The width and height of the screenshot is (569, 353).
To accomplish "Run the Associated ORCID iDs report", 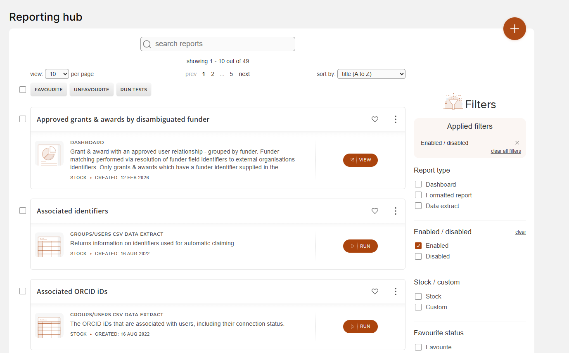I will [x=360, y=326].
